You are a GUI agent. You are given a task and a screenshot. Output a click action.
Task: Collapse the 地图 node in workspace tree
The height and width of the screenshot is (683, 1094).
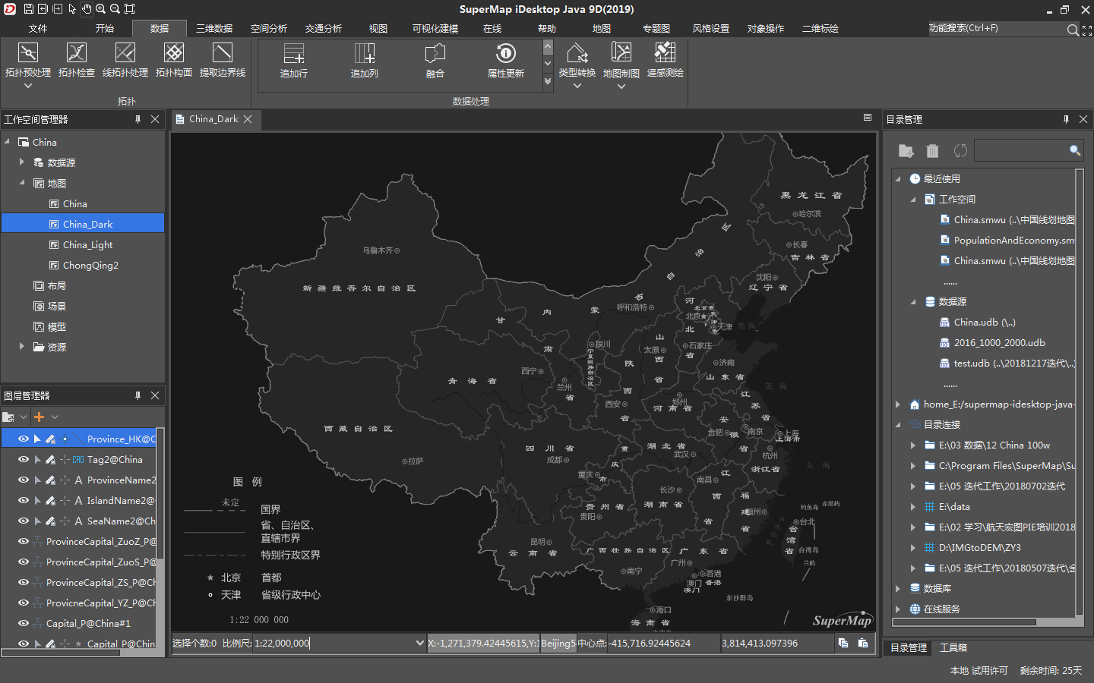[x=22, y=182]
